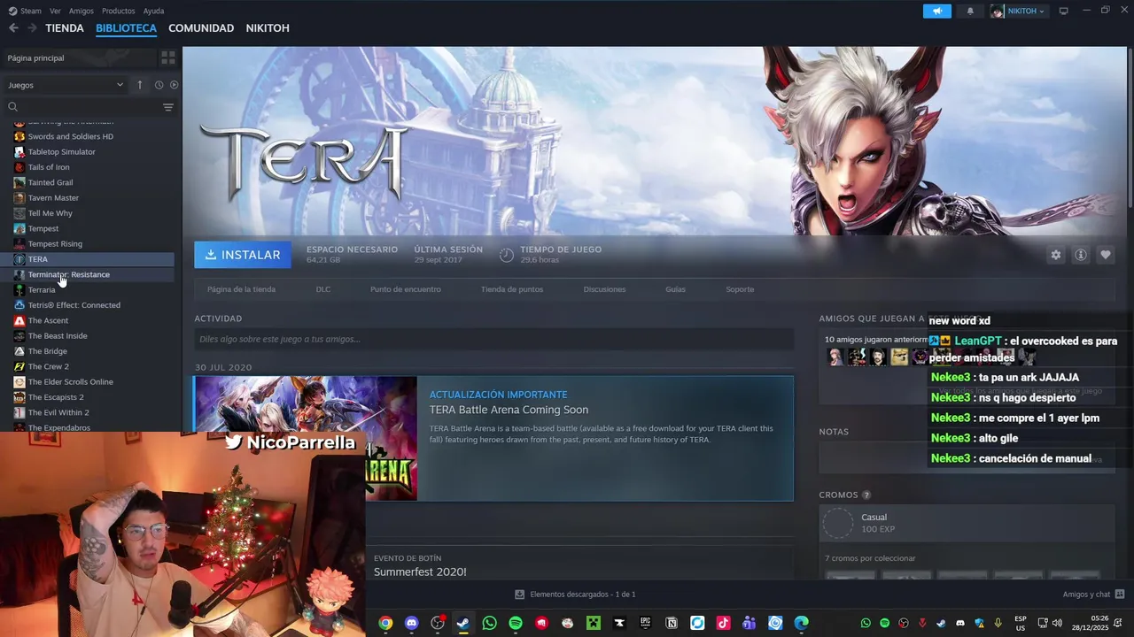Switch to Big Picture mode icon
Screen dimensions: 1134x637
coord(1063,11)
